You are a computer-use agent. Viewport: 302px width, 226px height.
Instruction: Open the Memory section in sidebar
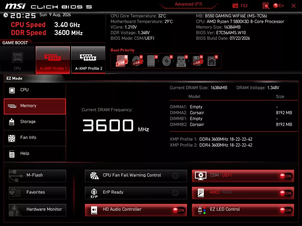(x=35, y=106)
